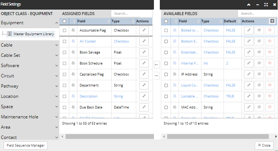
Task: Tick the MAC Address row checkbox
Action: (166, 107)
